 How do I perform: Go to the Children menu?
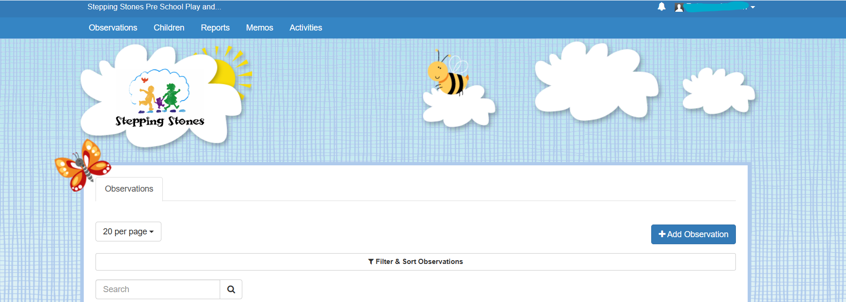tap(169, 28)
